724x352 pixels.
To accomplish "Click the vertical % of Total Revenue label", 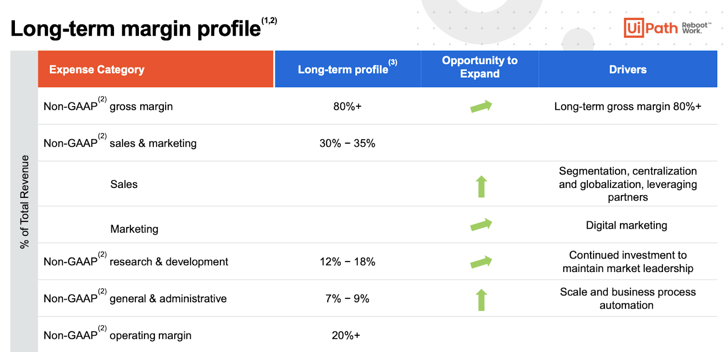I will pos(24,202).
